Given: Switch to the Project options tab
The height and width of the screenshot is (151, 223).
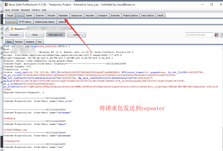Looking at the screenshot, I should tap(130, 15).
